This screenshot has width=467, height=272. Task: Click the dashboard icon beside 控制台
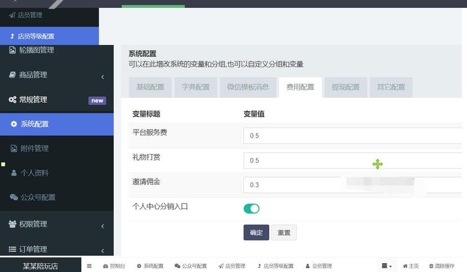tap(105, 266)
